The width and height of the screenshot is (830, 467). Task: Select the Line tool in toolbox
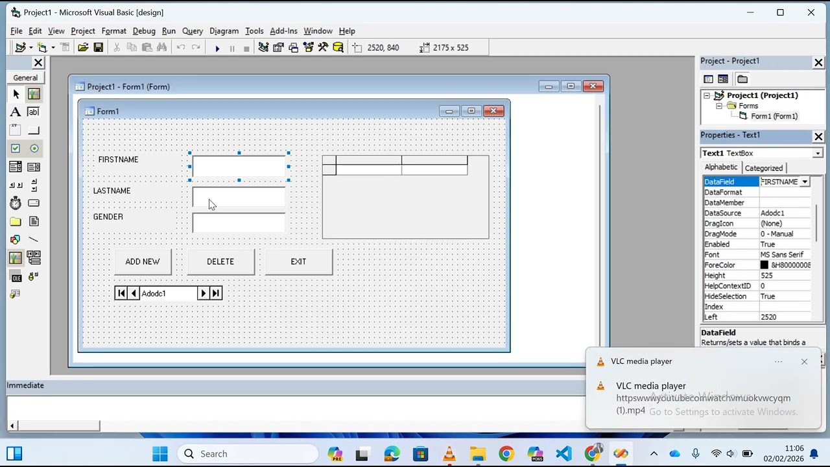(x=34, y=239)
